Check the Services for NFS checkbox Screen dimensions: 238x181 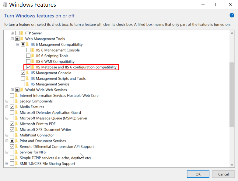coord(12,152)
